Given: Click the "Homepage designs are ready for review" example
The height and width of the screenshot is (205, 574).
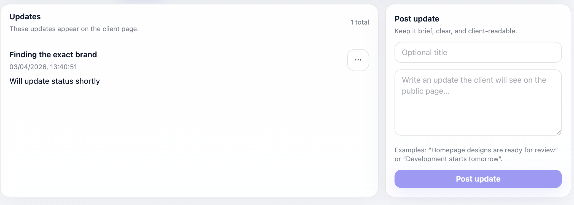Looking at the screenshot, I should 493,150.
